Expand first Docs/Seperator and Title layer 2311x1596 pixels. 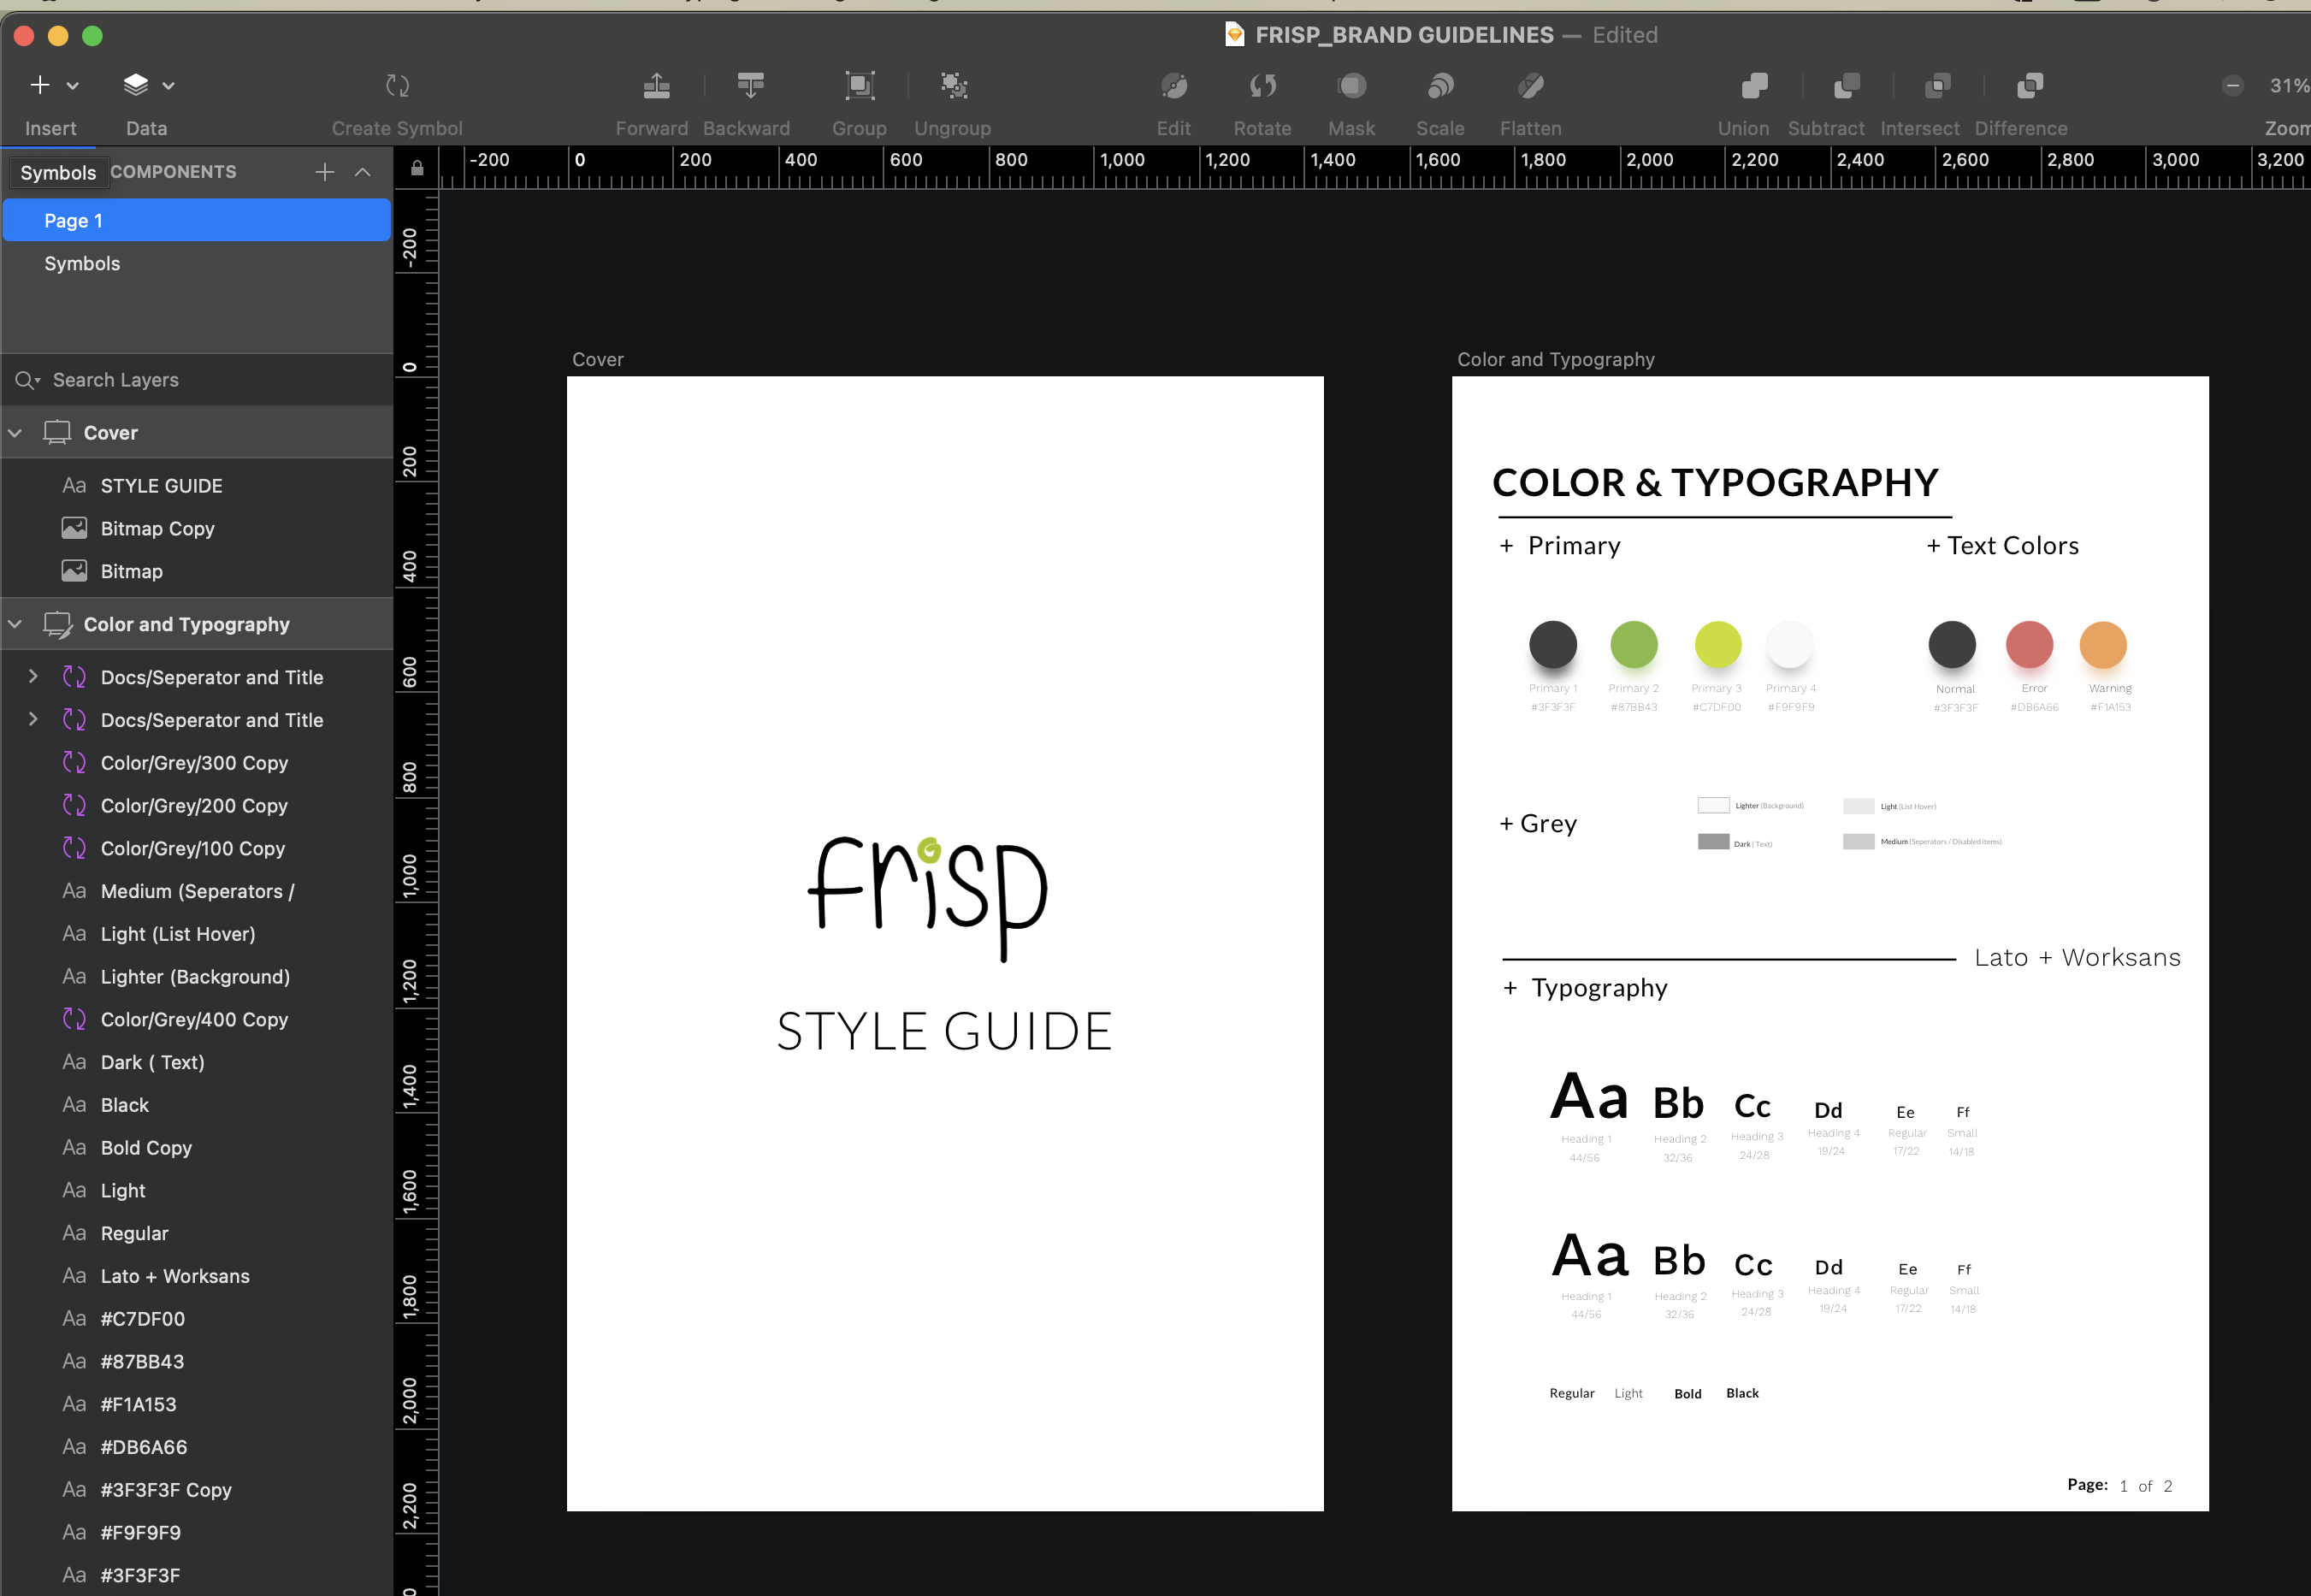(33, 677)
